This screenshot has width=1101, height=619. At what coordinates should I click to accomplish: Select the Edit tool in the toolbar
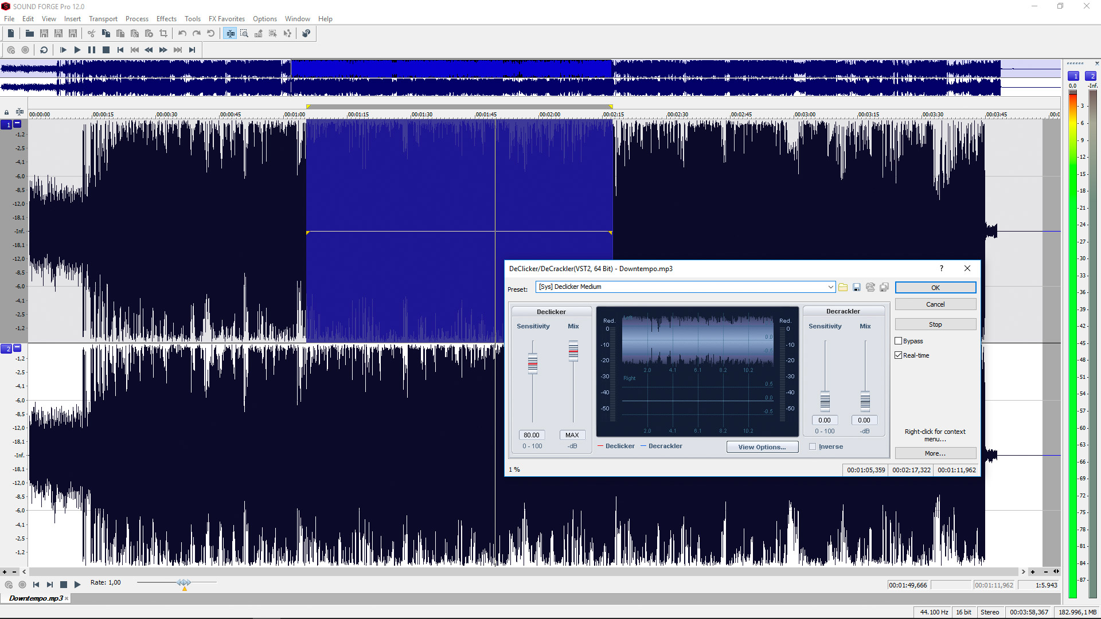coord(231,33)
